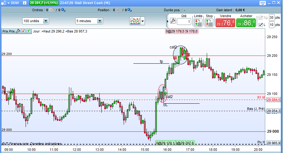Click the tp annotation label on chart
Screen dimensions: 283x153
161,62
